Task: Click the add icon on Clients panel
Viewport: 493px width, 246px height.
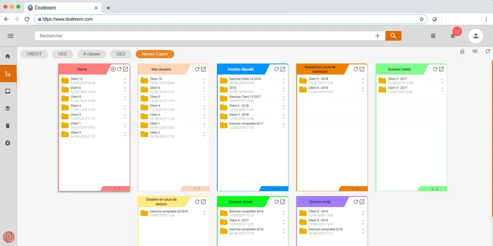Action: pos(113,69)
